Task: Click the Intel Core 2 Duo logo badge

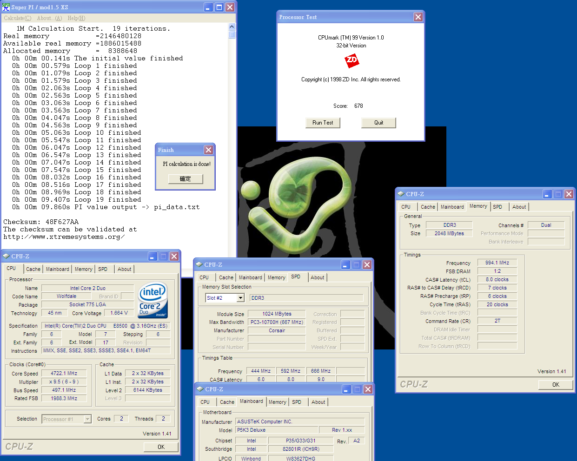Action: click(153, 300)
